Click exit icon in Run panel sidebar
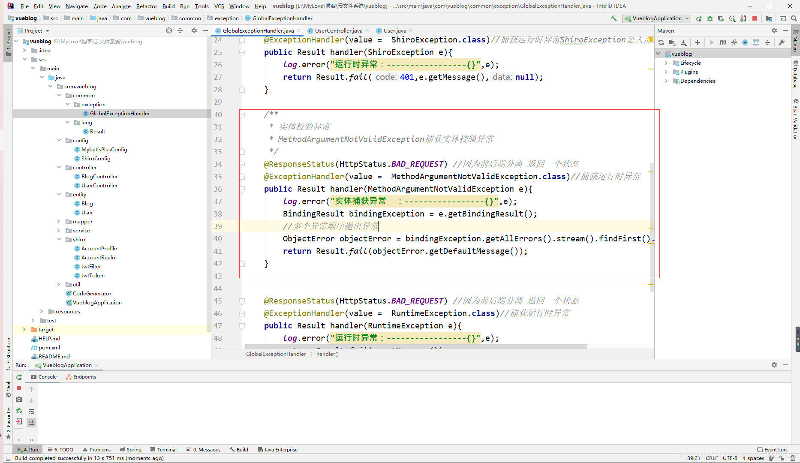This screenshot has width=800, height=463. (19, 421)
